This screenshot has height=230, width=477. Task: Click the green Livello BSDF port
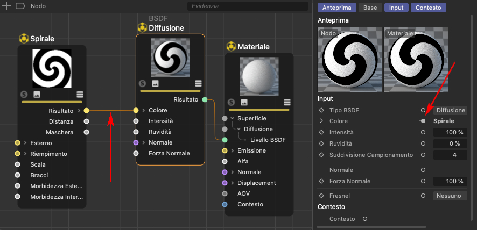coord(225,140)
